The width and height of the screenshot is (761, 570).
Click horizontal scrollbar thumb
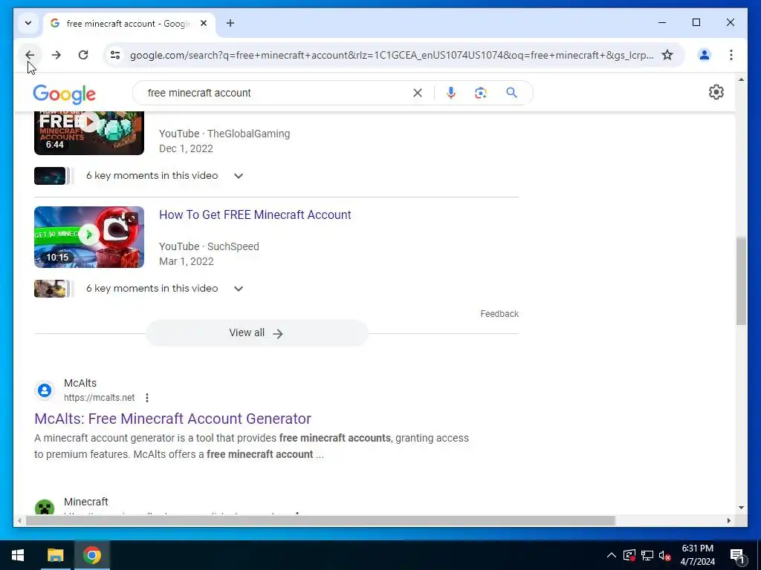[320, 520]
